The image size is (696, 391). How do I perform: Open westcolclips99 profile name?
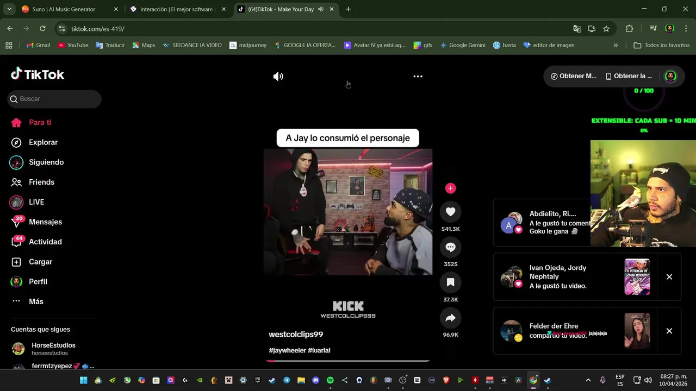click(296, 335)
